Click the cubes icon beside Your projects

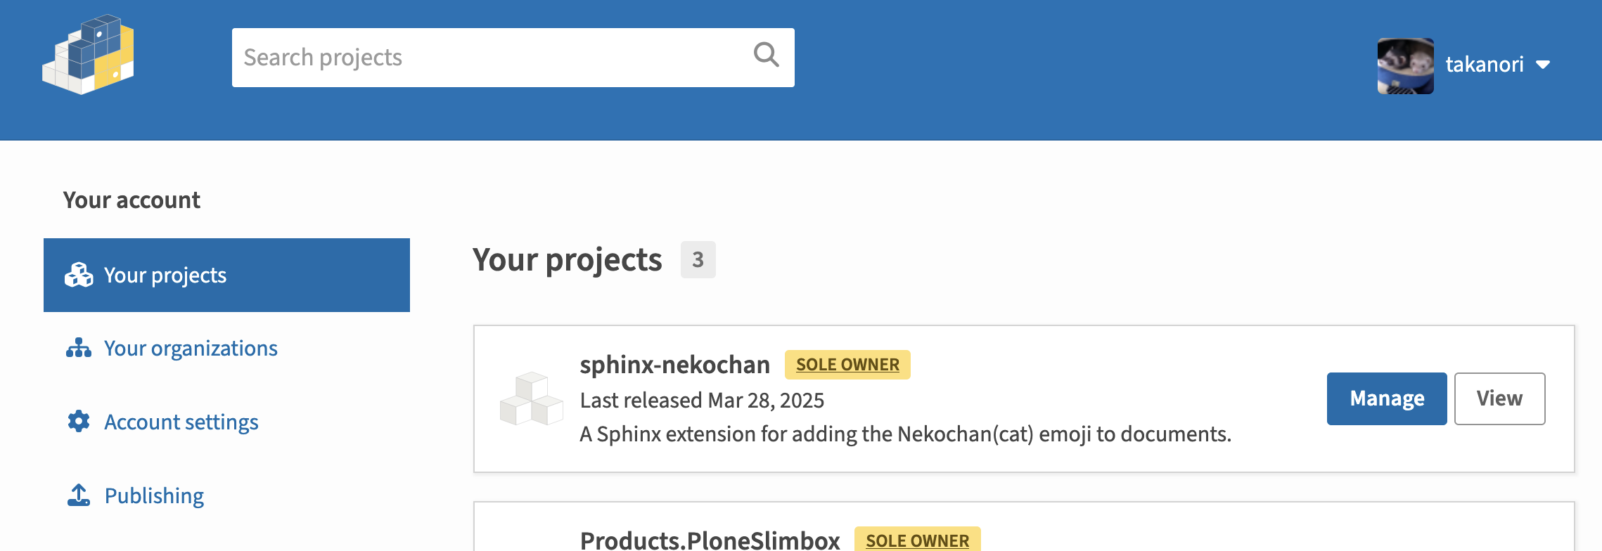[79, 275]
